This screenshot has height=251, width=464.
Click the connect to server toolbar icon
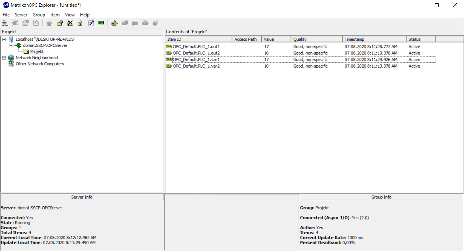click(x=5, y=23)
